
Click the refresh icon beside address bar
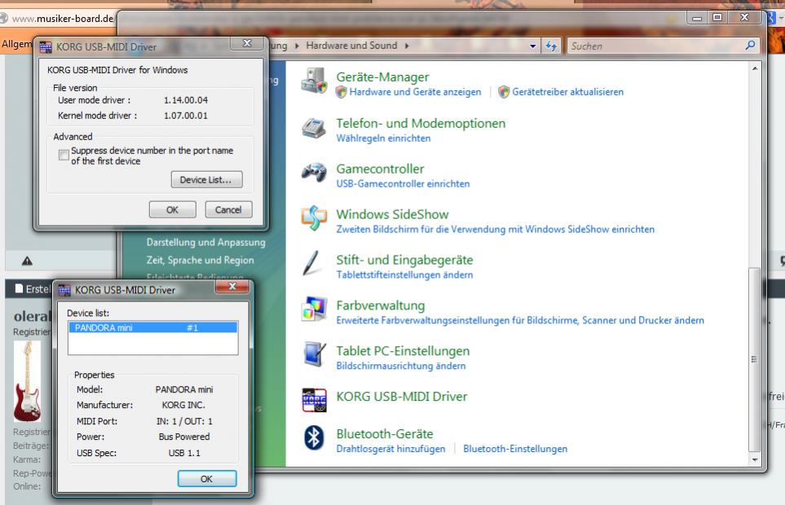coord(551,46)
